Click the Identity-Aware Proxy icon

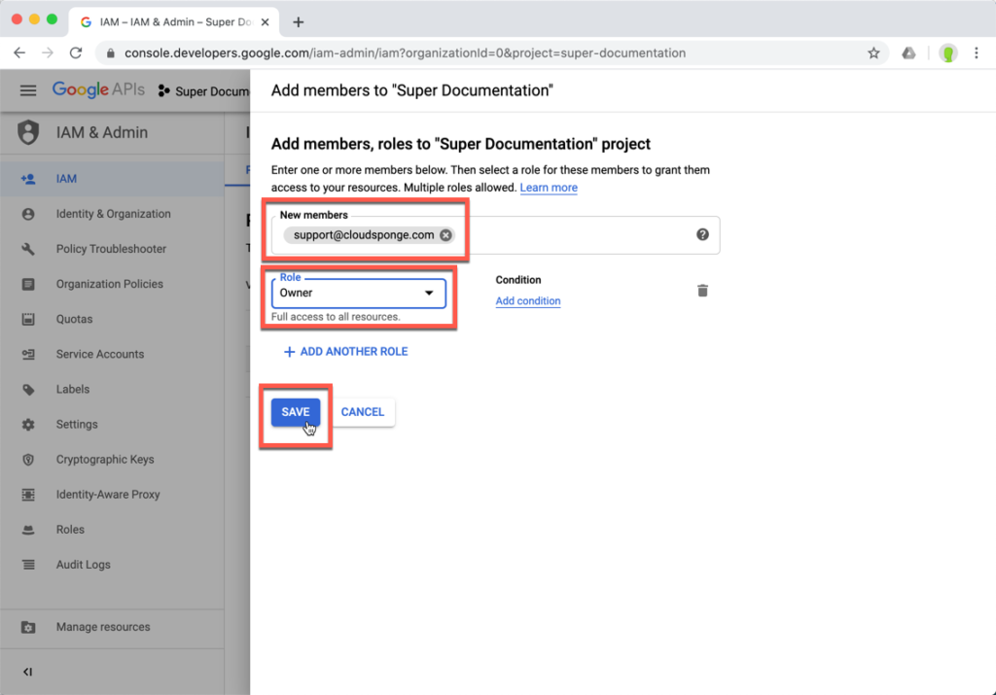click(x=28, y=495)
